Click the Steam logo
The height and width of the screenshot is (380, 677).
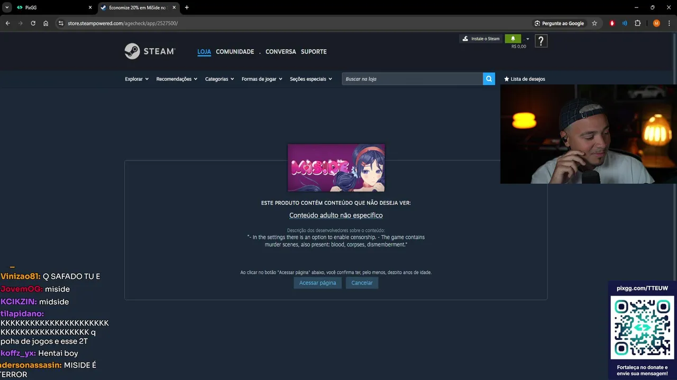pyautogui.click(x=150, y=51)
